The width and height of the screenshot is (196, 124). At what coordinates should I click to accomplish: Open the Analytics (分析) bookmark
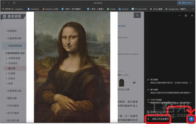point(50,9)
